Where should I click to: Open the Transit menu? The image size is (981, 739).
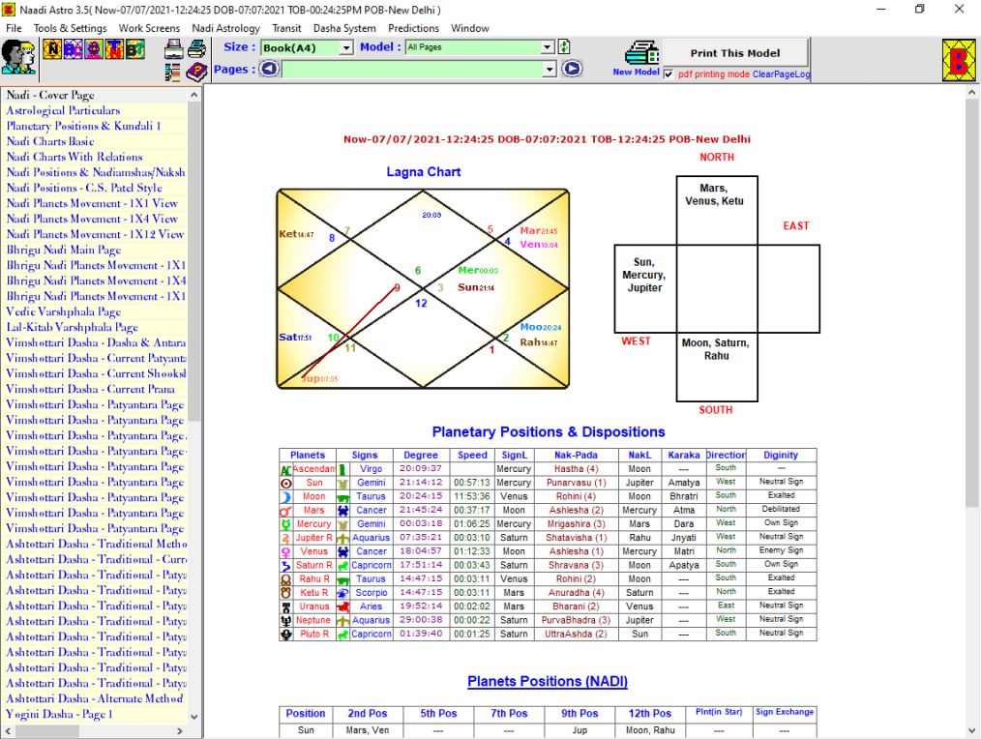pos(286,28)
